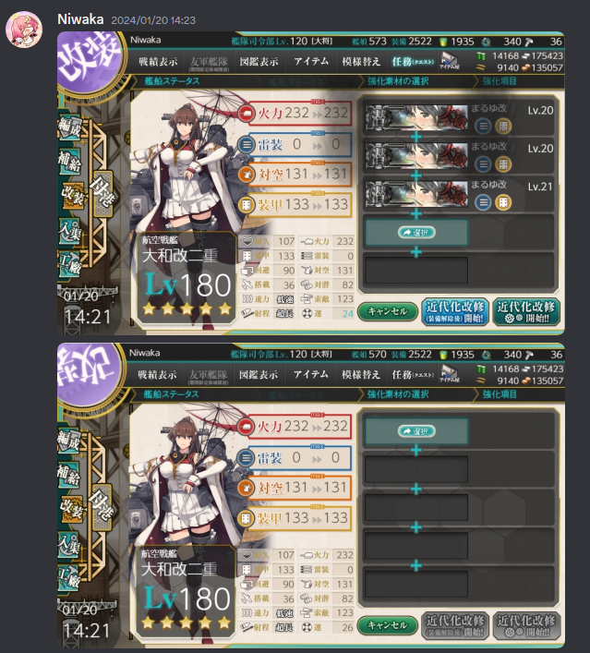Click the green キャンセル button in top screenshot

point(387,311)
